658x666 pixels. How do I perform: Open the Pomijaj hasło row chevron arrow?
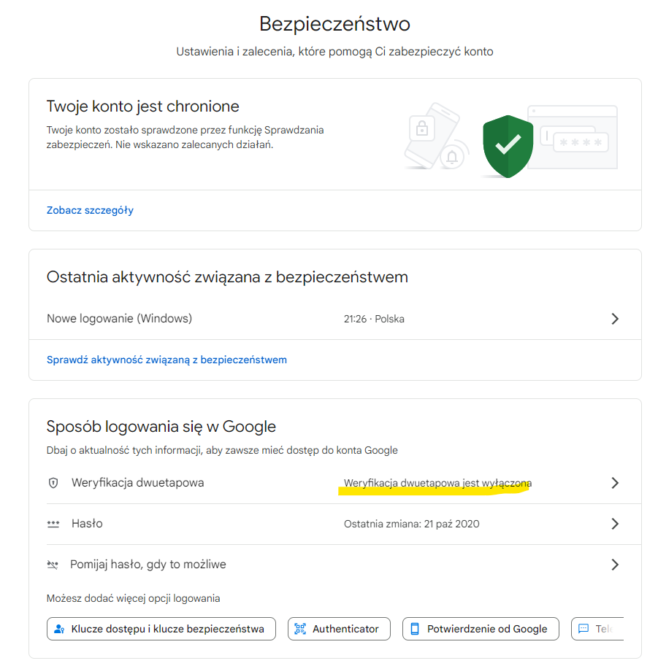(x=615, y=565)
